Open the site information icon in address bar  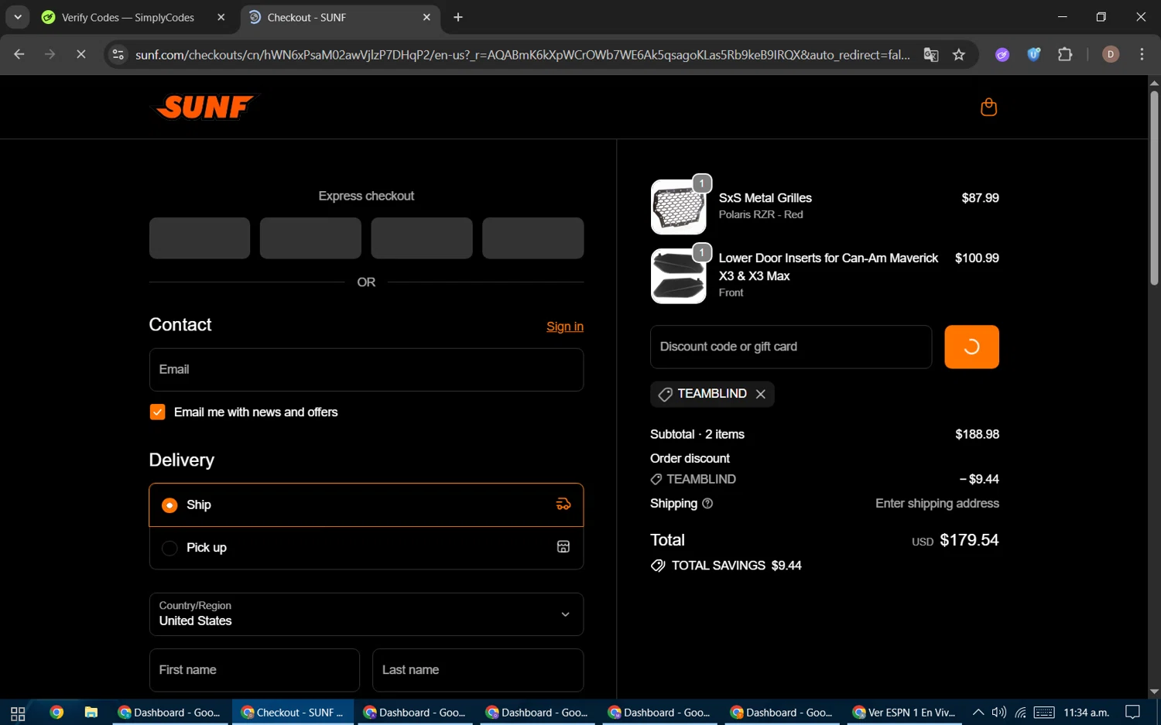point(118,54)
